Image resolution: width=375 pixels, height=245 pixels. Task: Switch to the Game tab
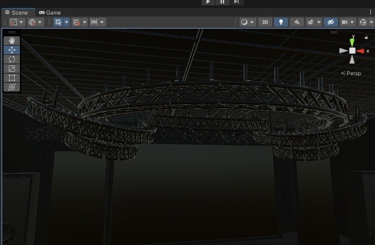[50, 12]
